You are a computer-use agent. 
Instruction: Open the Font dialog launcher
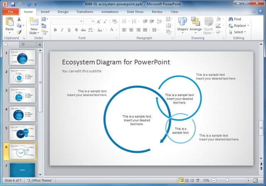116,39
